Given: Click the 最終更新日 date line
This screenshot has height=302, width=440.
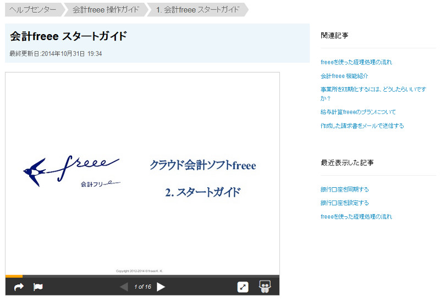Looking at the screenshot, I should 56,53.
